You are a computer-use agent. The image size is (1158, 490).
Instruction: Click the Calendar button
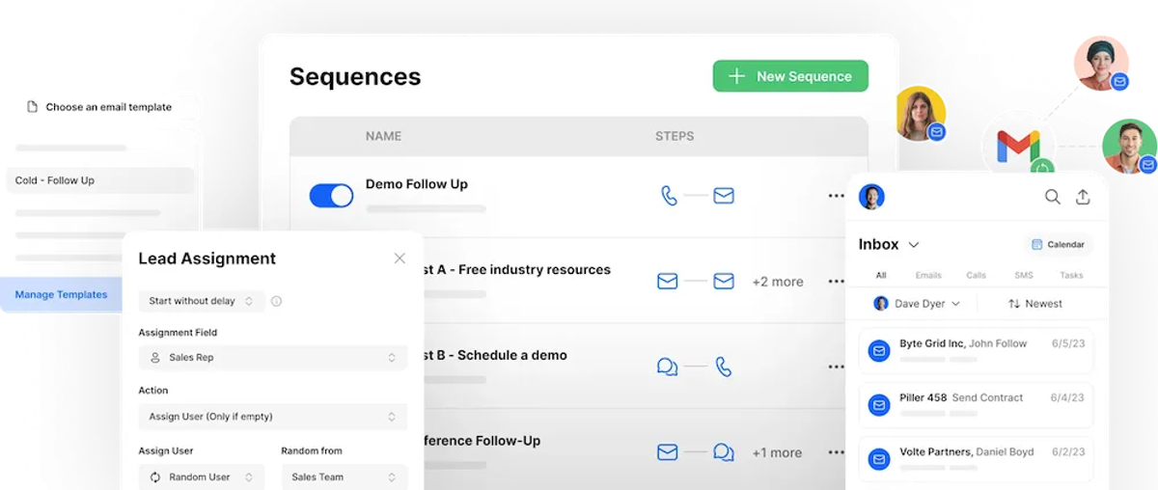(x=1058, y=245)
